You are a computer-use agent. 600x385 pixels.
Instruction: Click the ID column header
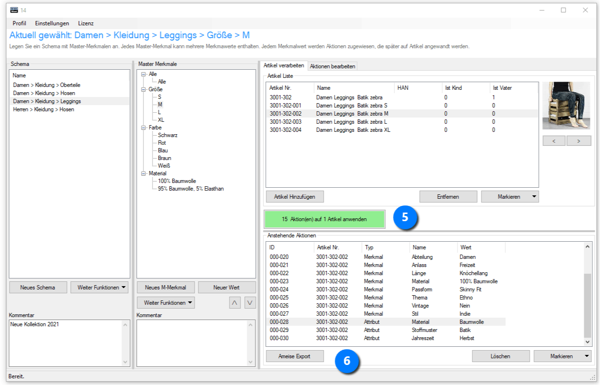290,247
